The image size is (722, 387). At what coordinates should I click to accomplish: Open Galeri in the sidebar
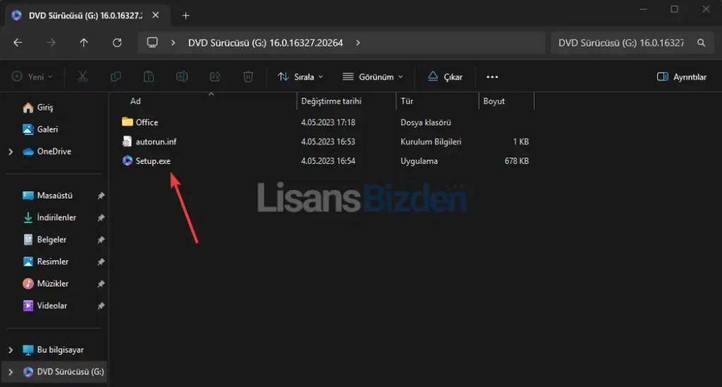[x=40, y=129]
